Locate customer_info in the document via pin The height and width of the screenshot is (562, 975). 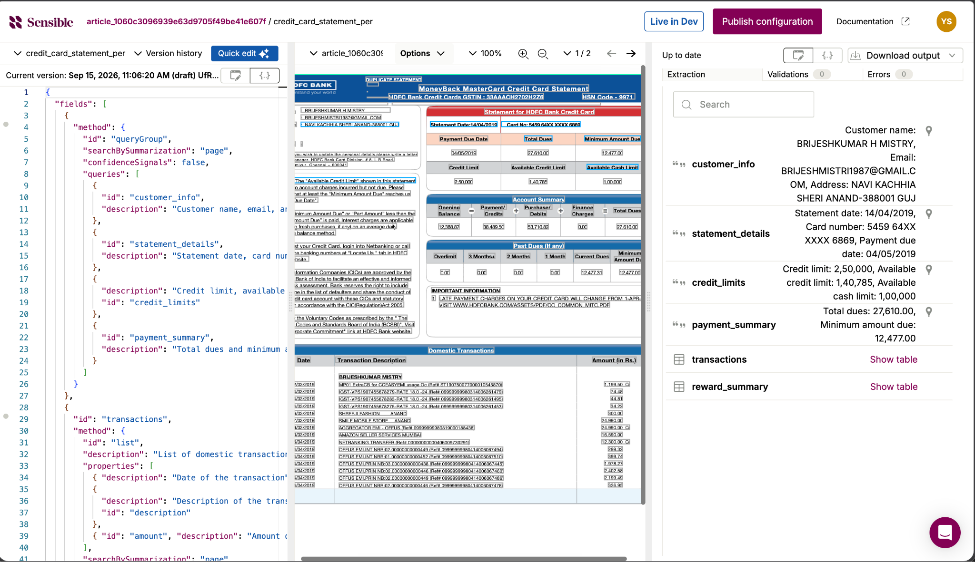[x=928, y=131]
